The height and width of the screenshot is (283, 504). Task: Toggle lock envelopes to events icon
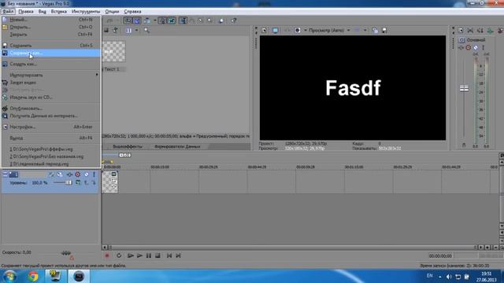pos(163,20)
